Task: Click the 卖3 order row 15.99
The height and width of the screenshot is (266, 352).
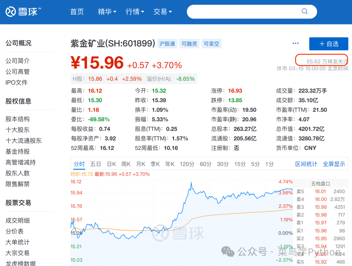Action: tap(321, 207)
